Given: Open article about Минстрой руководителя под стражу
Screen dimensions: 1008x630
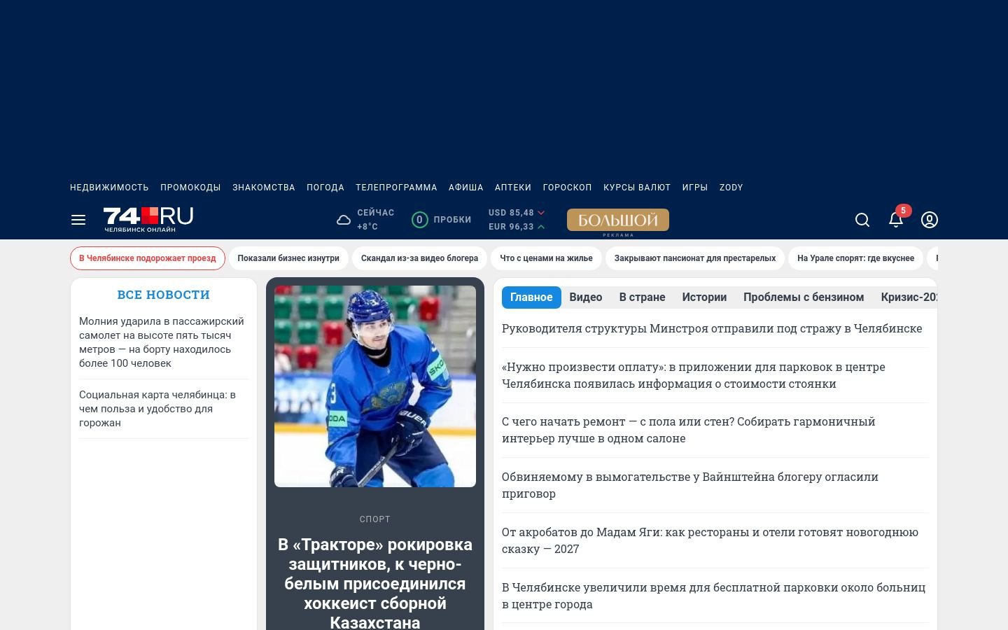Looking at the screenshot, I should coord(712,328).
